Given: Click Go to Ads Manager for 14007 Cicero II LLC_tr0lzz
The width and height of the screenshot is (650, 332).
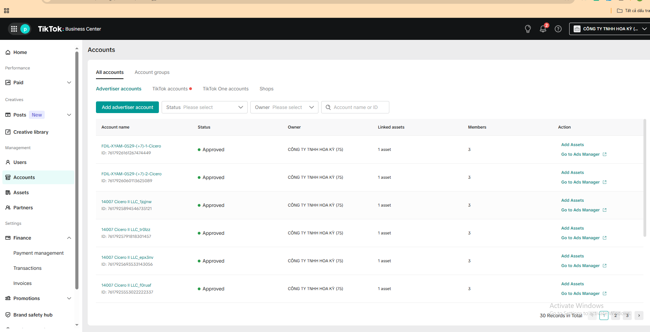Looking at the screenshot, I should point(581,238).
